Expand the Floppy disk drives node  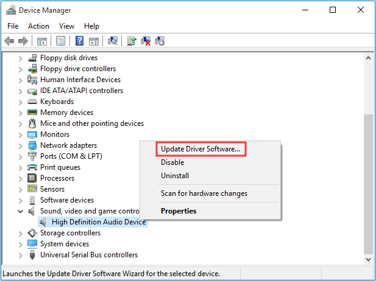click(x=21, y=58)
